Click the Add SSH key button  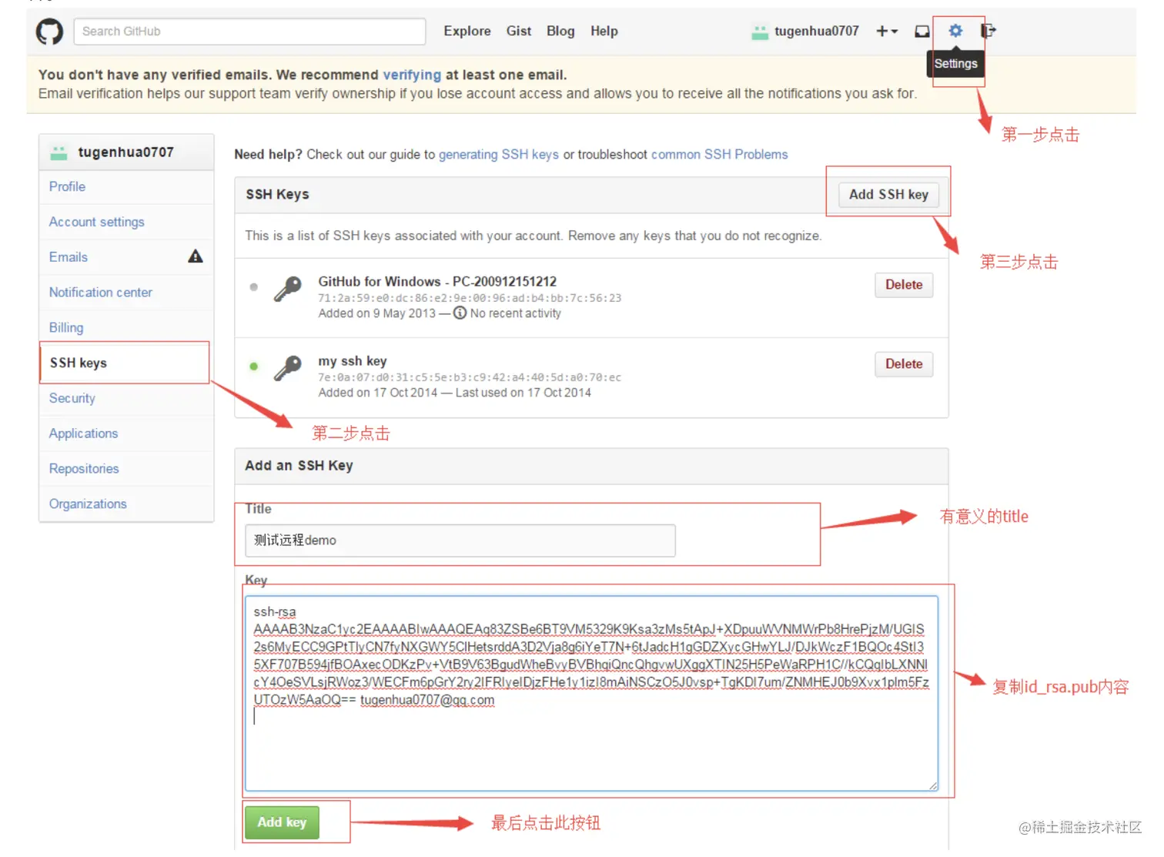888,195
